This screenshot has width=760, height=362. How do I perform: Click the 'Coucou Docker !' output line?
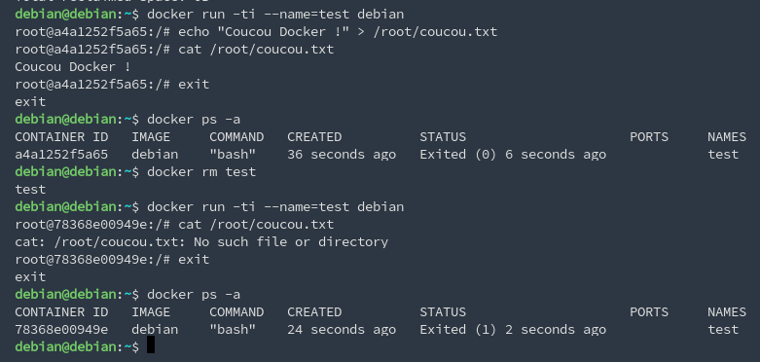73,67
